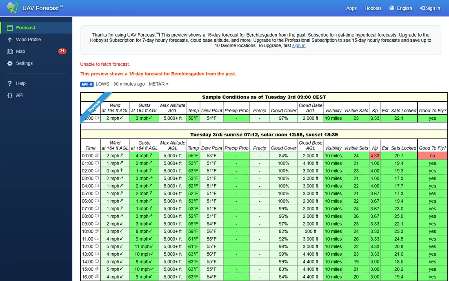Click the 300 ft cloud base cell
Image resolution: width=449 pixels, height=281 pixels.
(x=310, y=232)
